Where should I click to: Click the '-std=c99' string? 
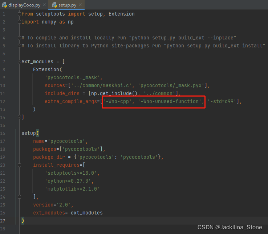222,101
